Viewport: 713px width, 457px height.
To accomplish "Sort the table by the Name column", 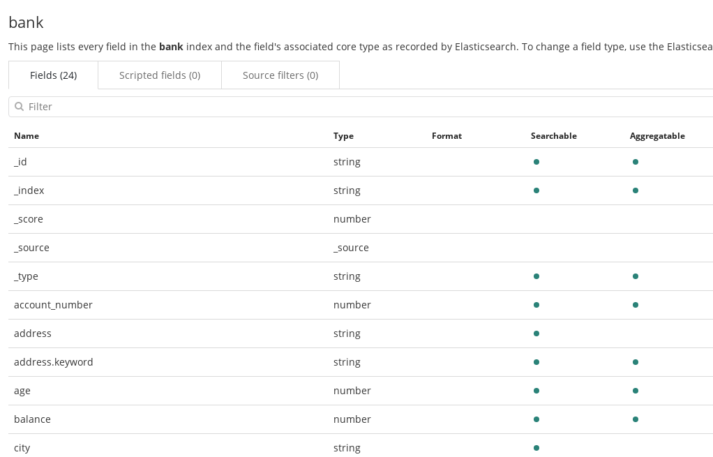I will pos(27,136).
